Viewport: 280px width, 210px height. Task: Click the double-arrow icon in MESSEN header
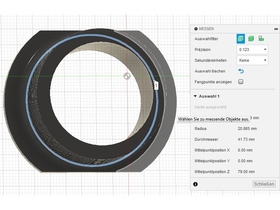click(x=276, y=28)
